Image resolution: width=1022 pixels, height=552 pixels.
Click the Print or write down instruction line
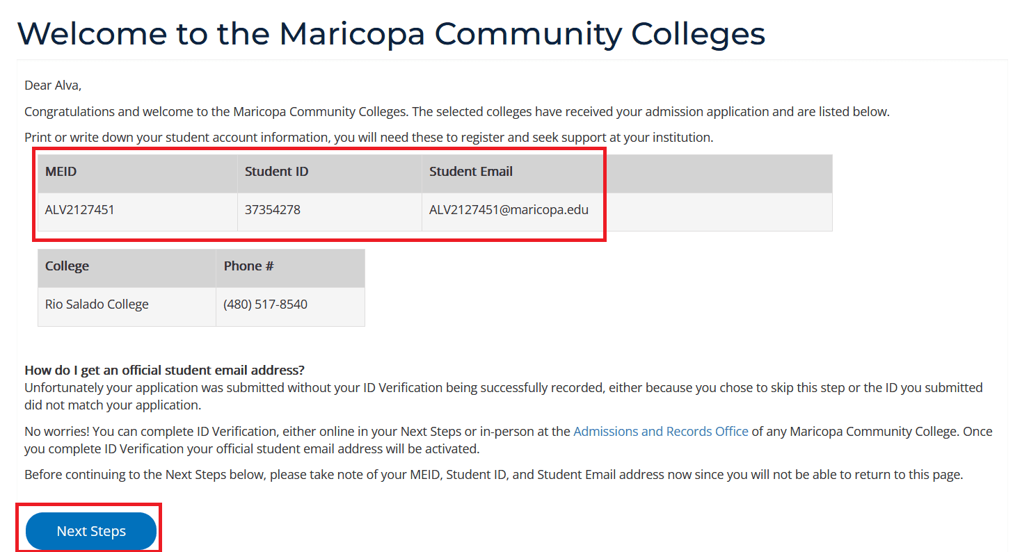click(369, 138)
